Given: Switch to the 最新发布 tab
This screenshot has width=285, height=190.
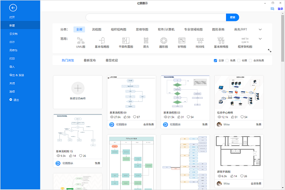Looking at the screenshot, I should 90,61.
